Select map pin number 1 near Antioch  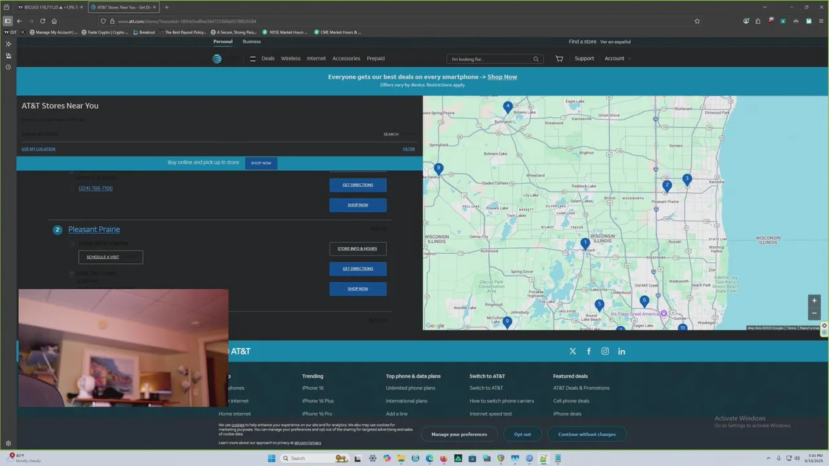coord(585,244)
